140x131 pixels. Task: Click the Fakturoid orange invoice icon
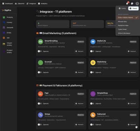tap(93, 115)
